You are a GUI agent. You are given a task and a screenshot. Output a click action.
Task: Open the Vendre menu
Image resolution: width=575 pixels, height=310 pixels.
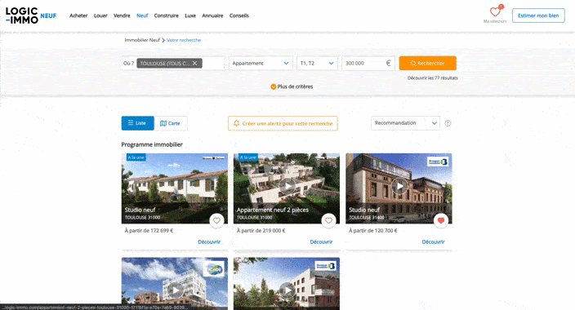122,15
